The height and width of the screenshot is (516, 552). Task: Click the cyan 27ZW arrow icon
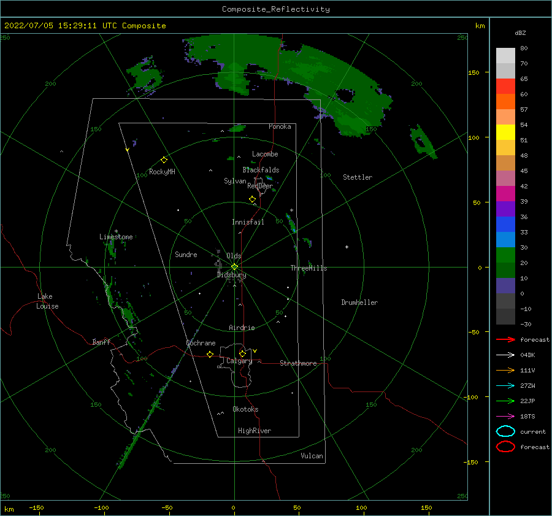pos(505,386)
